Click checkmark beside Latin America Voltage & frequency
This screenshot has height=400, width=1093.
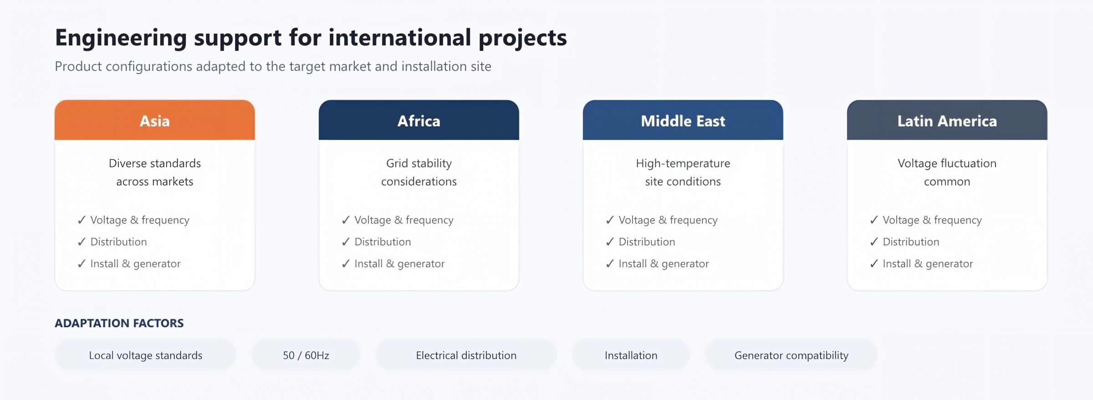874,220
